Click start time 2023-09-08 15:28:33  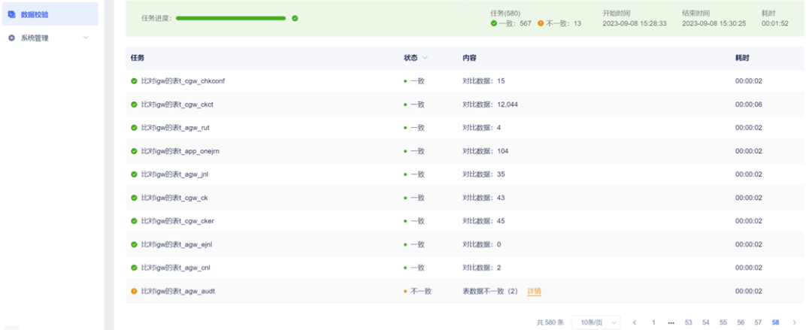[x=635, y=23]
